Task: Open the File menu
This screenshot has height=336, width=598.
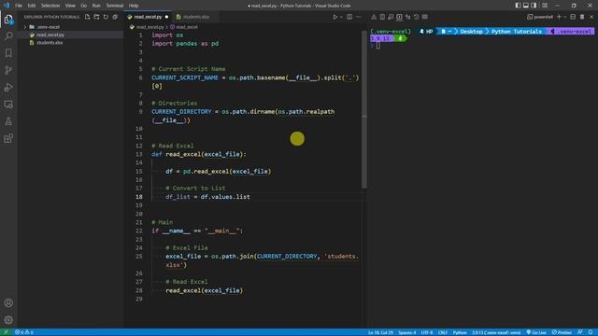Action: [19, 6]
